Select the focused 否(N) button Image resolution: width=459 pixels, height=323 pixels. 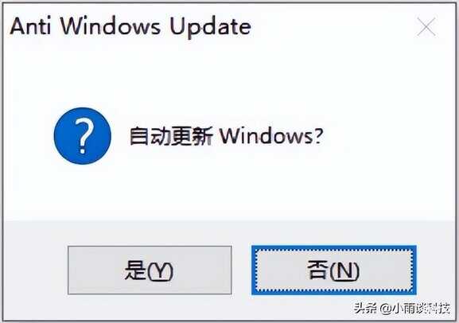(x=334, y=270)
